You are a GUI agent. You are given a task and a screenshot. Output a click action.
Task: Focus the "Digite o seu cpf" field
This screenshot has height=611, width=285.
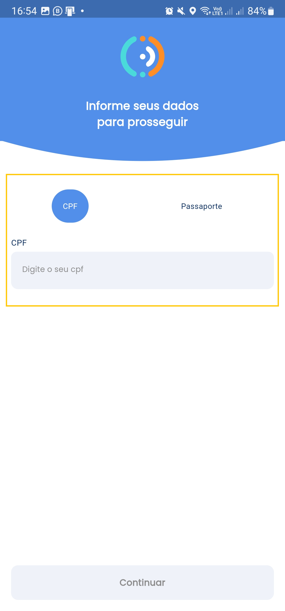pos(142,270)
